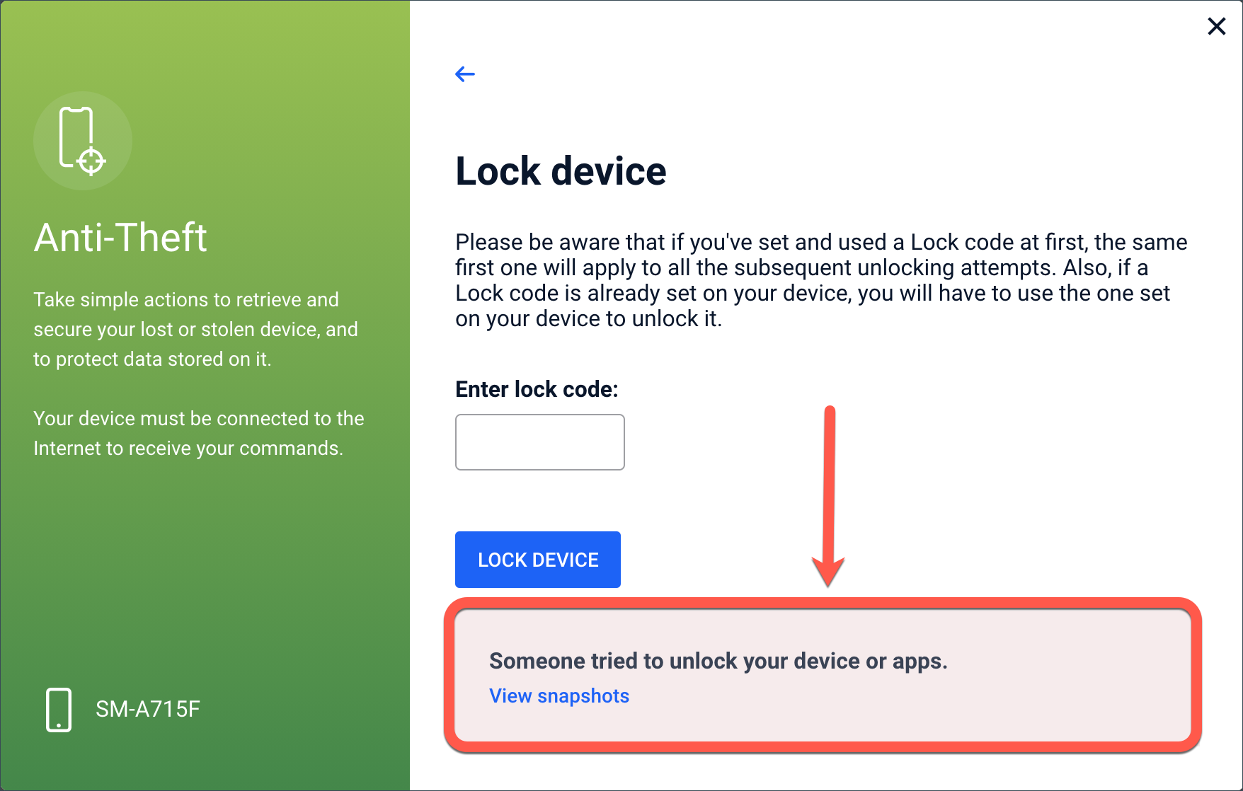Image resolution: width=1243 pixels, height=791 pixels.
Task: Select the phone icon beside SM-A715F
Action: click(59, 709)
